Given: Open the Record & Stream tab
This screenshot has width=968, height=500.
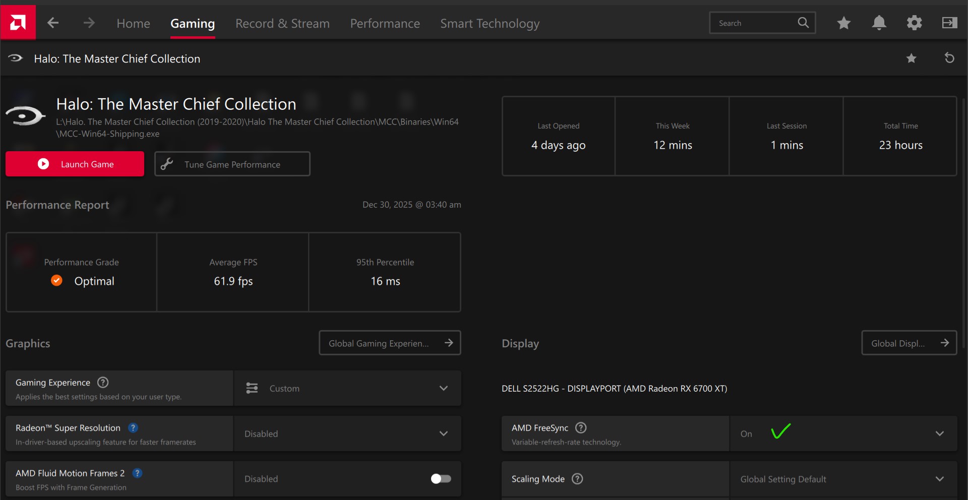Looking at the screenshot, I should coord(282,23).
